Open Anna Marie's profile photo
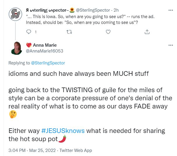This screenshot has height=156, width=177. click(x=16, y=48)
